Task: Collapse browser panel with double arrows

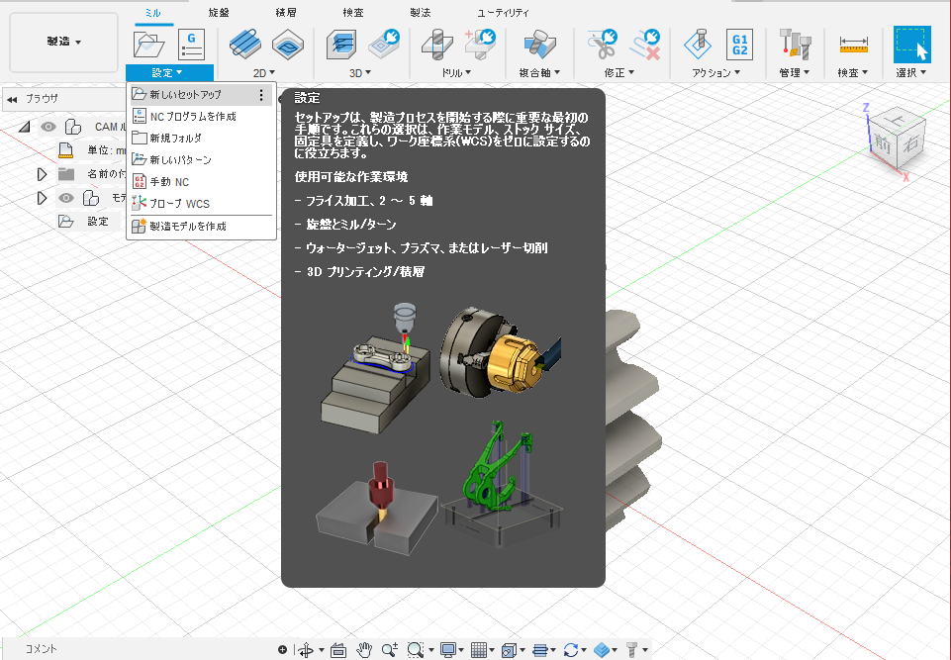Action: (12, 99)
